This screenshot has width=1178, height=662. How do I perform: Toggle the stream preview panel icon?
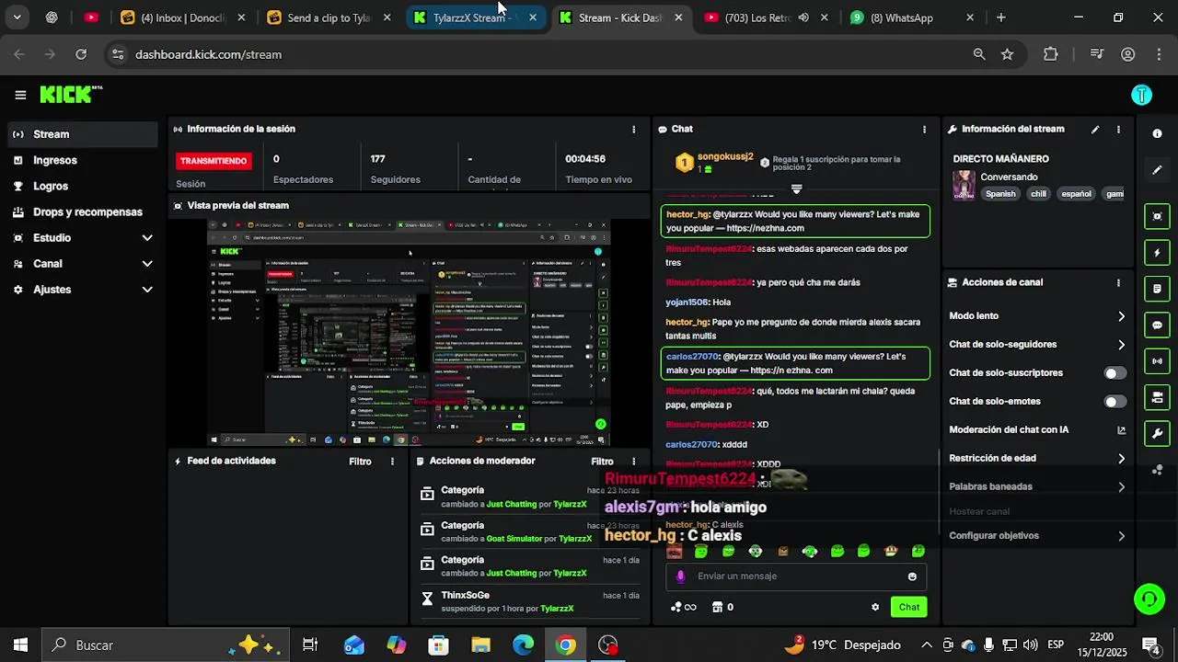tap(1157, 217)
